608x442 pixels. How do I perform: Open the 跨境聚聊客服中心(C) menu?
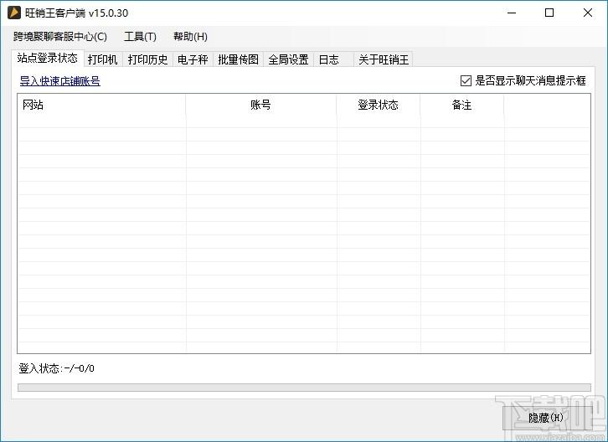tap(60, 37)
